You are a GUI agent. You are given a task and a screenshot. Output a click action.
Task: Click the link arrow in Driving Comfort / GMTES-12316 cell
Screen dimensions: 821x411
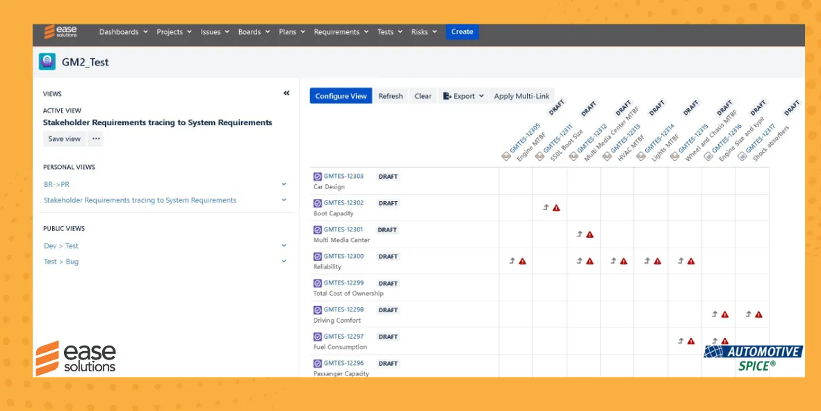tap(714, 314)
